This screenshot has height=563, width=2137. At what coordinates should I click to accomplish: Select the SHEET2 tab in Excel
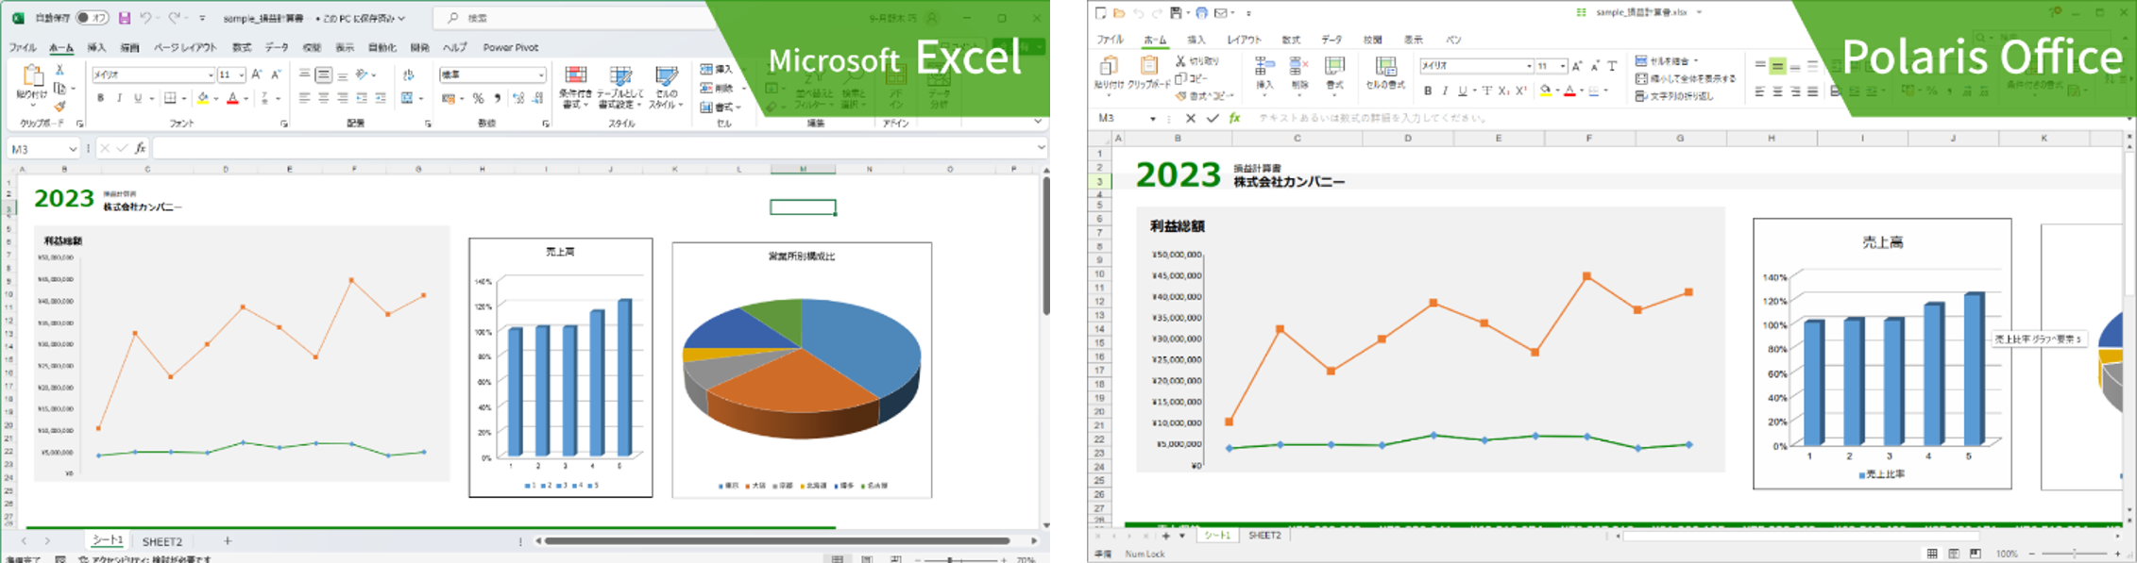162,541
